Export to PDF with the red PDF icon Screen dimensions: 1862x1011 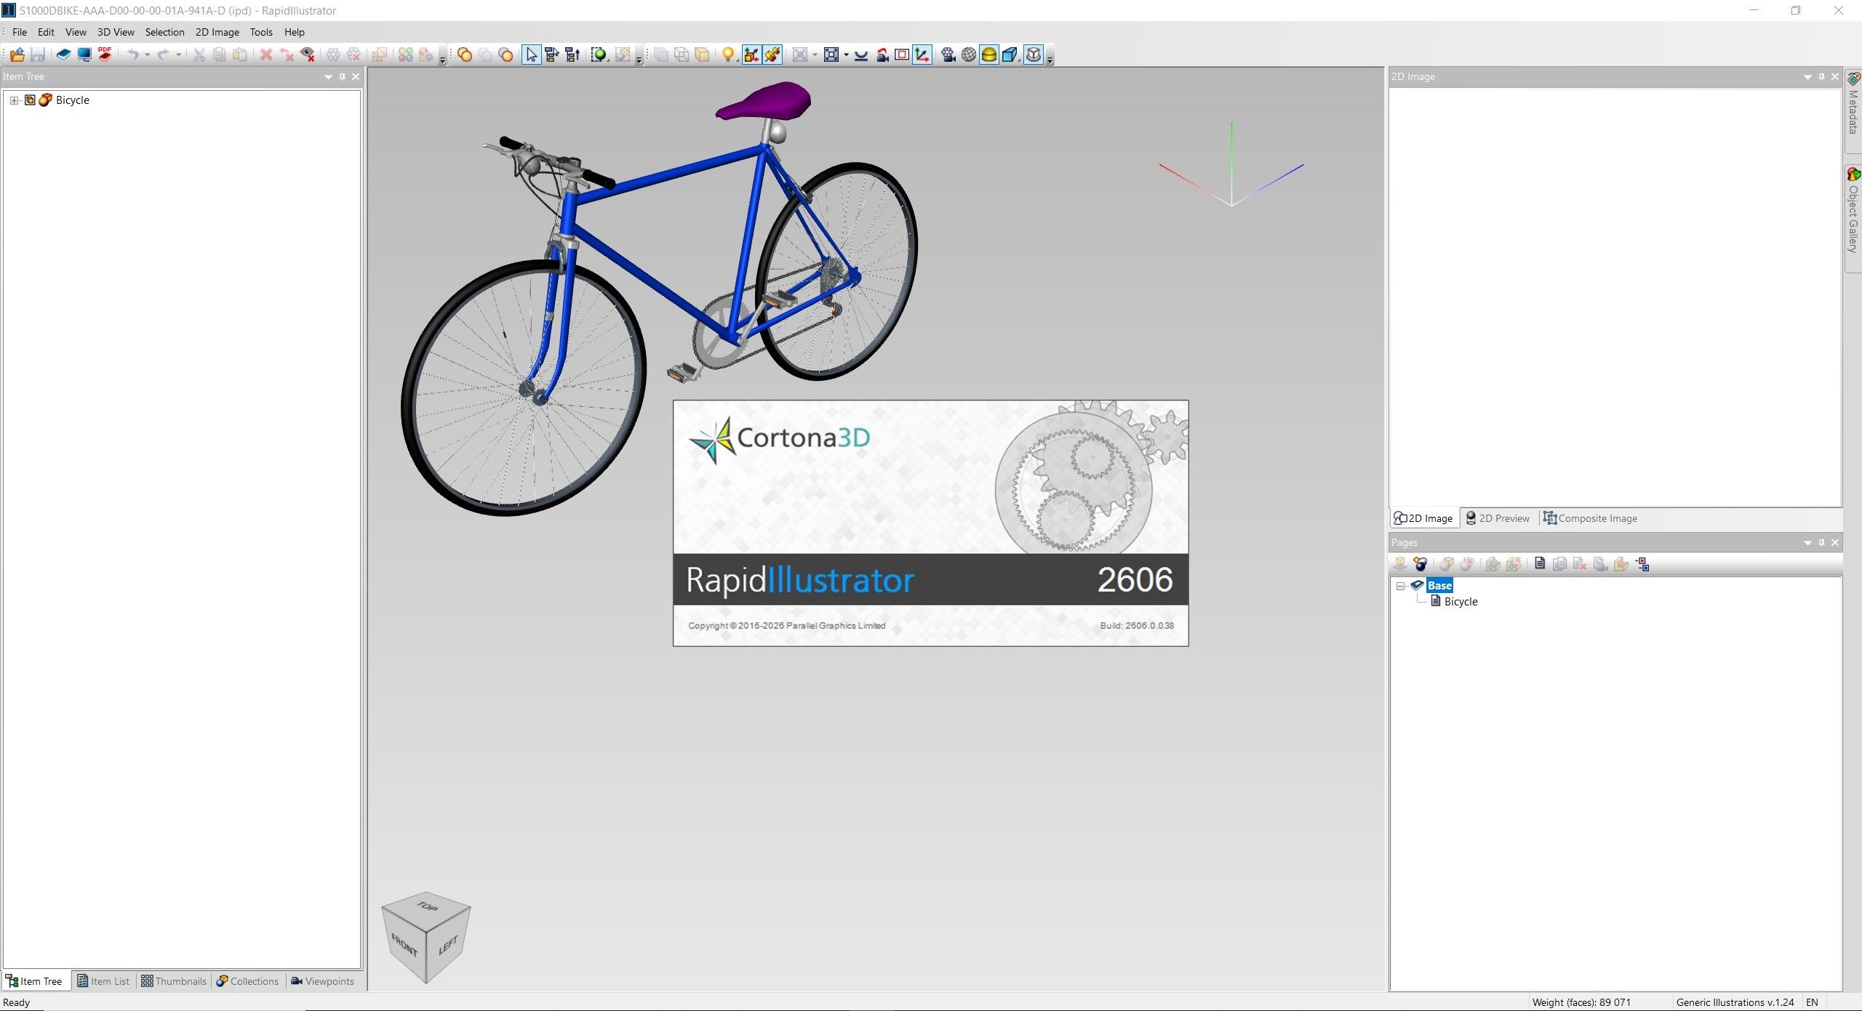[x=105, y=55]
